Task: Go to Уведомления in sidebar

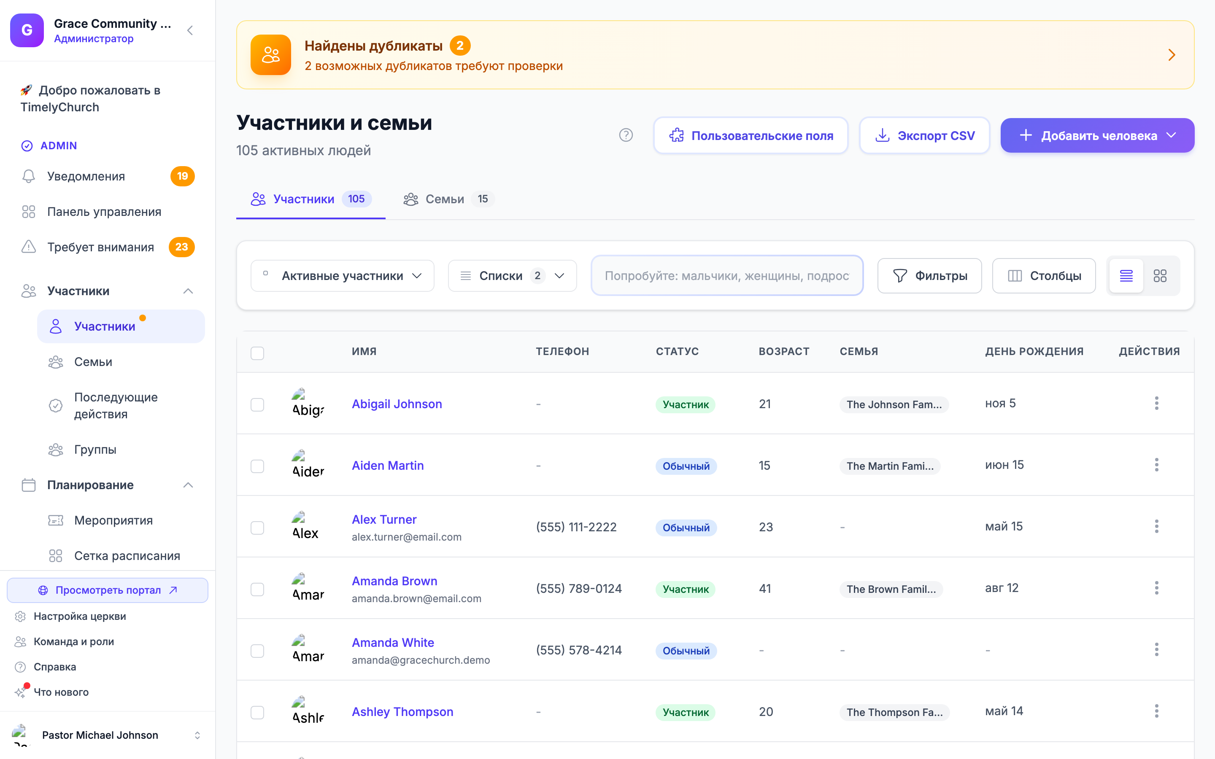Action: coord(108,176)
